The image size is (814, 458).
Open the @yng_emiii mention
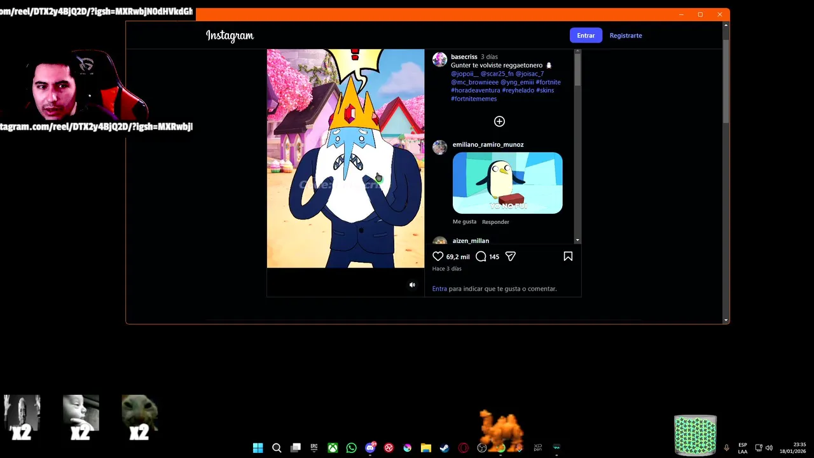click(x=517, y=82)
